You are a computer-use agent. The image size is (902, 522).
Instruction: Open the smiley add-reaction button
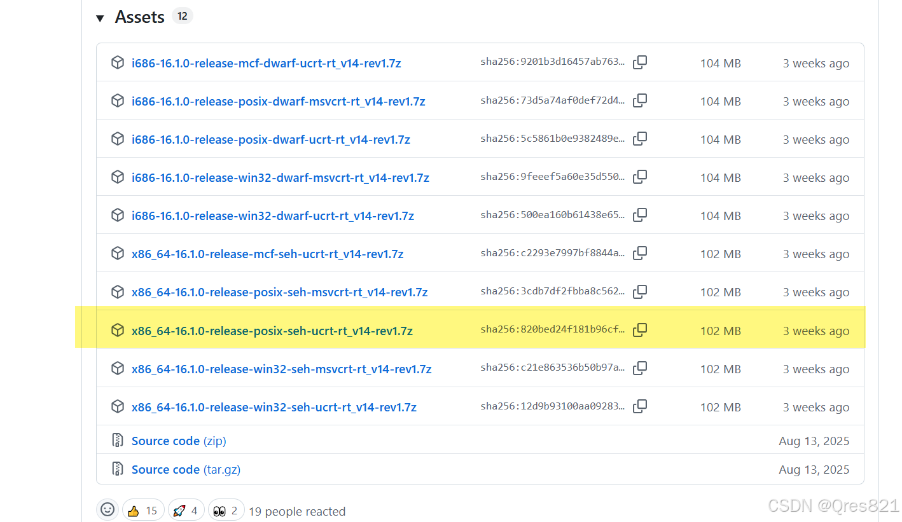[108, 510]
